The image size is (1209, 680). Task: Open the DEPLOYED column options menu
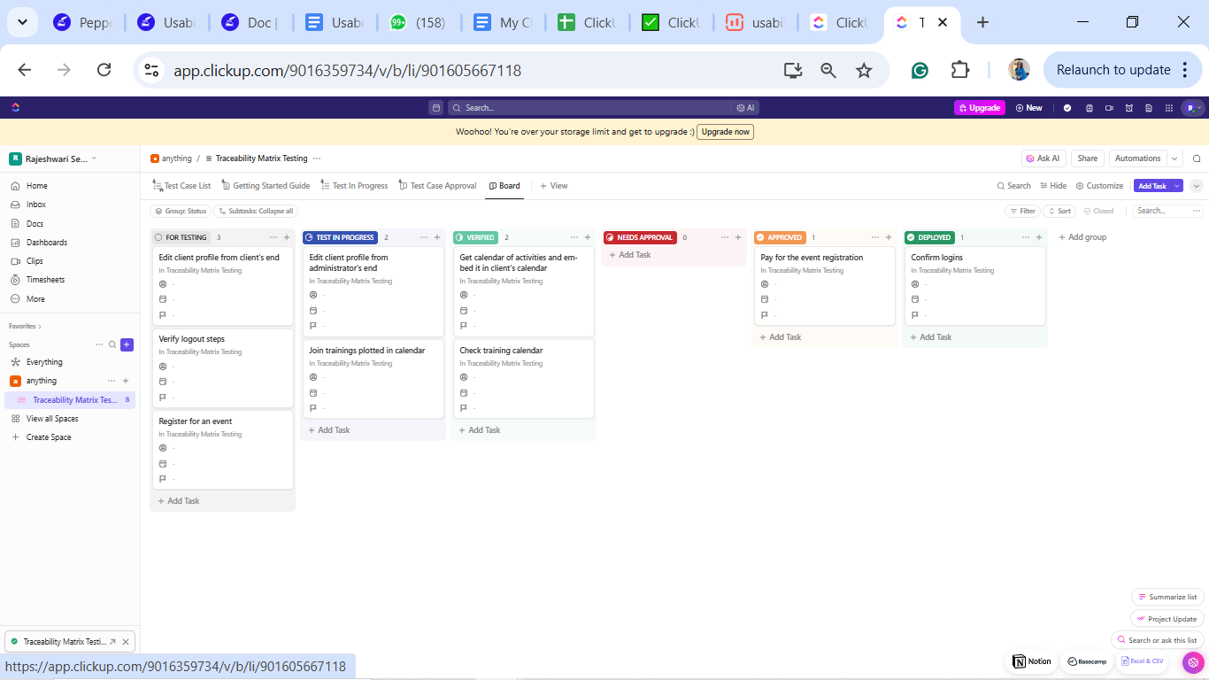[x=1026, y=237]
